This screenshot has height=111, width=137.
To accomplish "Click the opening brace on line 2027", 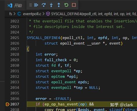I will [x=28, y=49].
